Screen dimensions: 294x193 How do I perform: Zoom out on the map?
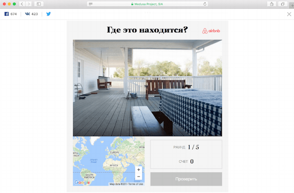click(x=138, y=176)
